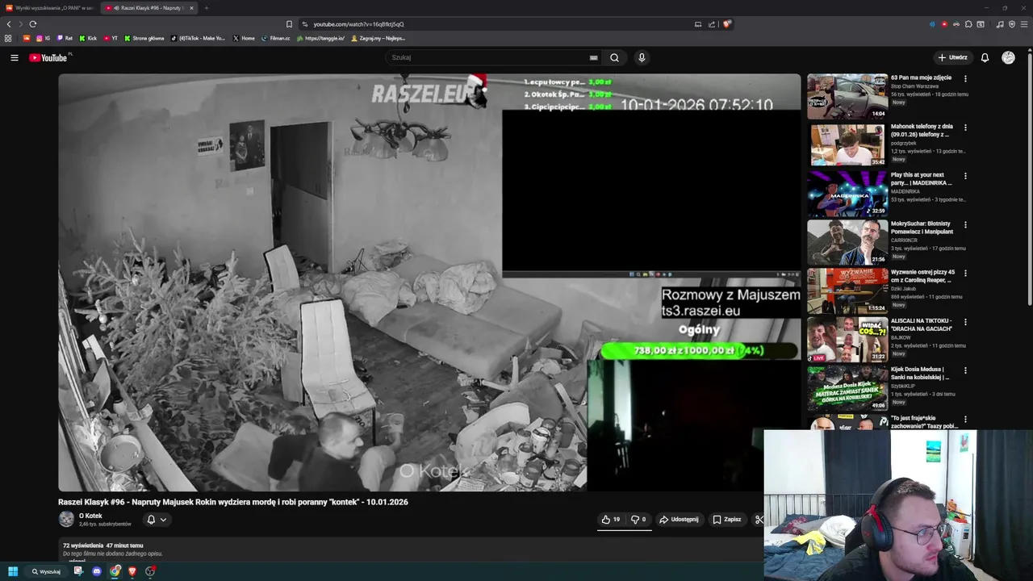1033x581 pixels.
Task: Save video with the Zapisz button
Action: pyautogui.click(x=727, y=520)
